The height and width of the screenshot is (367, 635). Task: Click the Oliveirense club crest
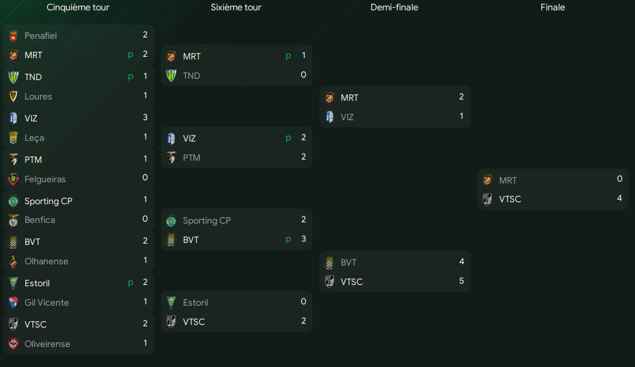click(13, 344)
